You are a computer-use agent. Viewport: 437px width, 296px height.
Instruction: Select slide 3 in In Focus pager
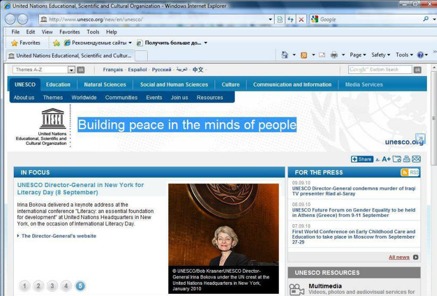(52, 286)
